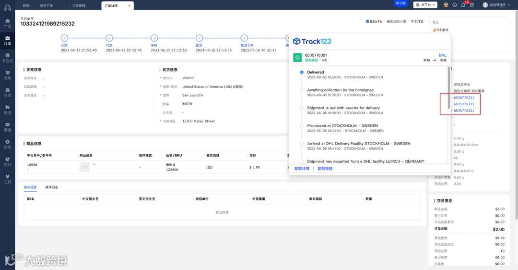
Task: Open the 仓库 (Warehouse) sidebar section
Action: 7,93
